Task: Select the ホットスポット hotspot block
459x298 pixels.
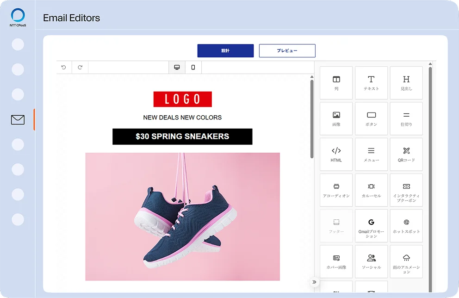Action: [406, 226]
